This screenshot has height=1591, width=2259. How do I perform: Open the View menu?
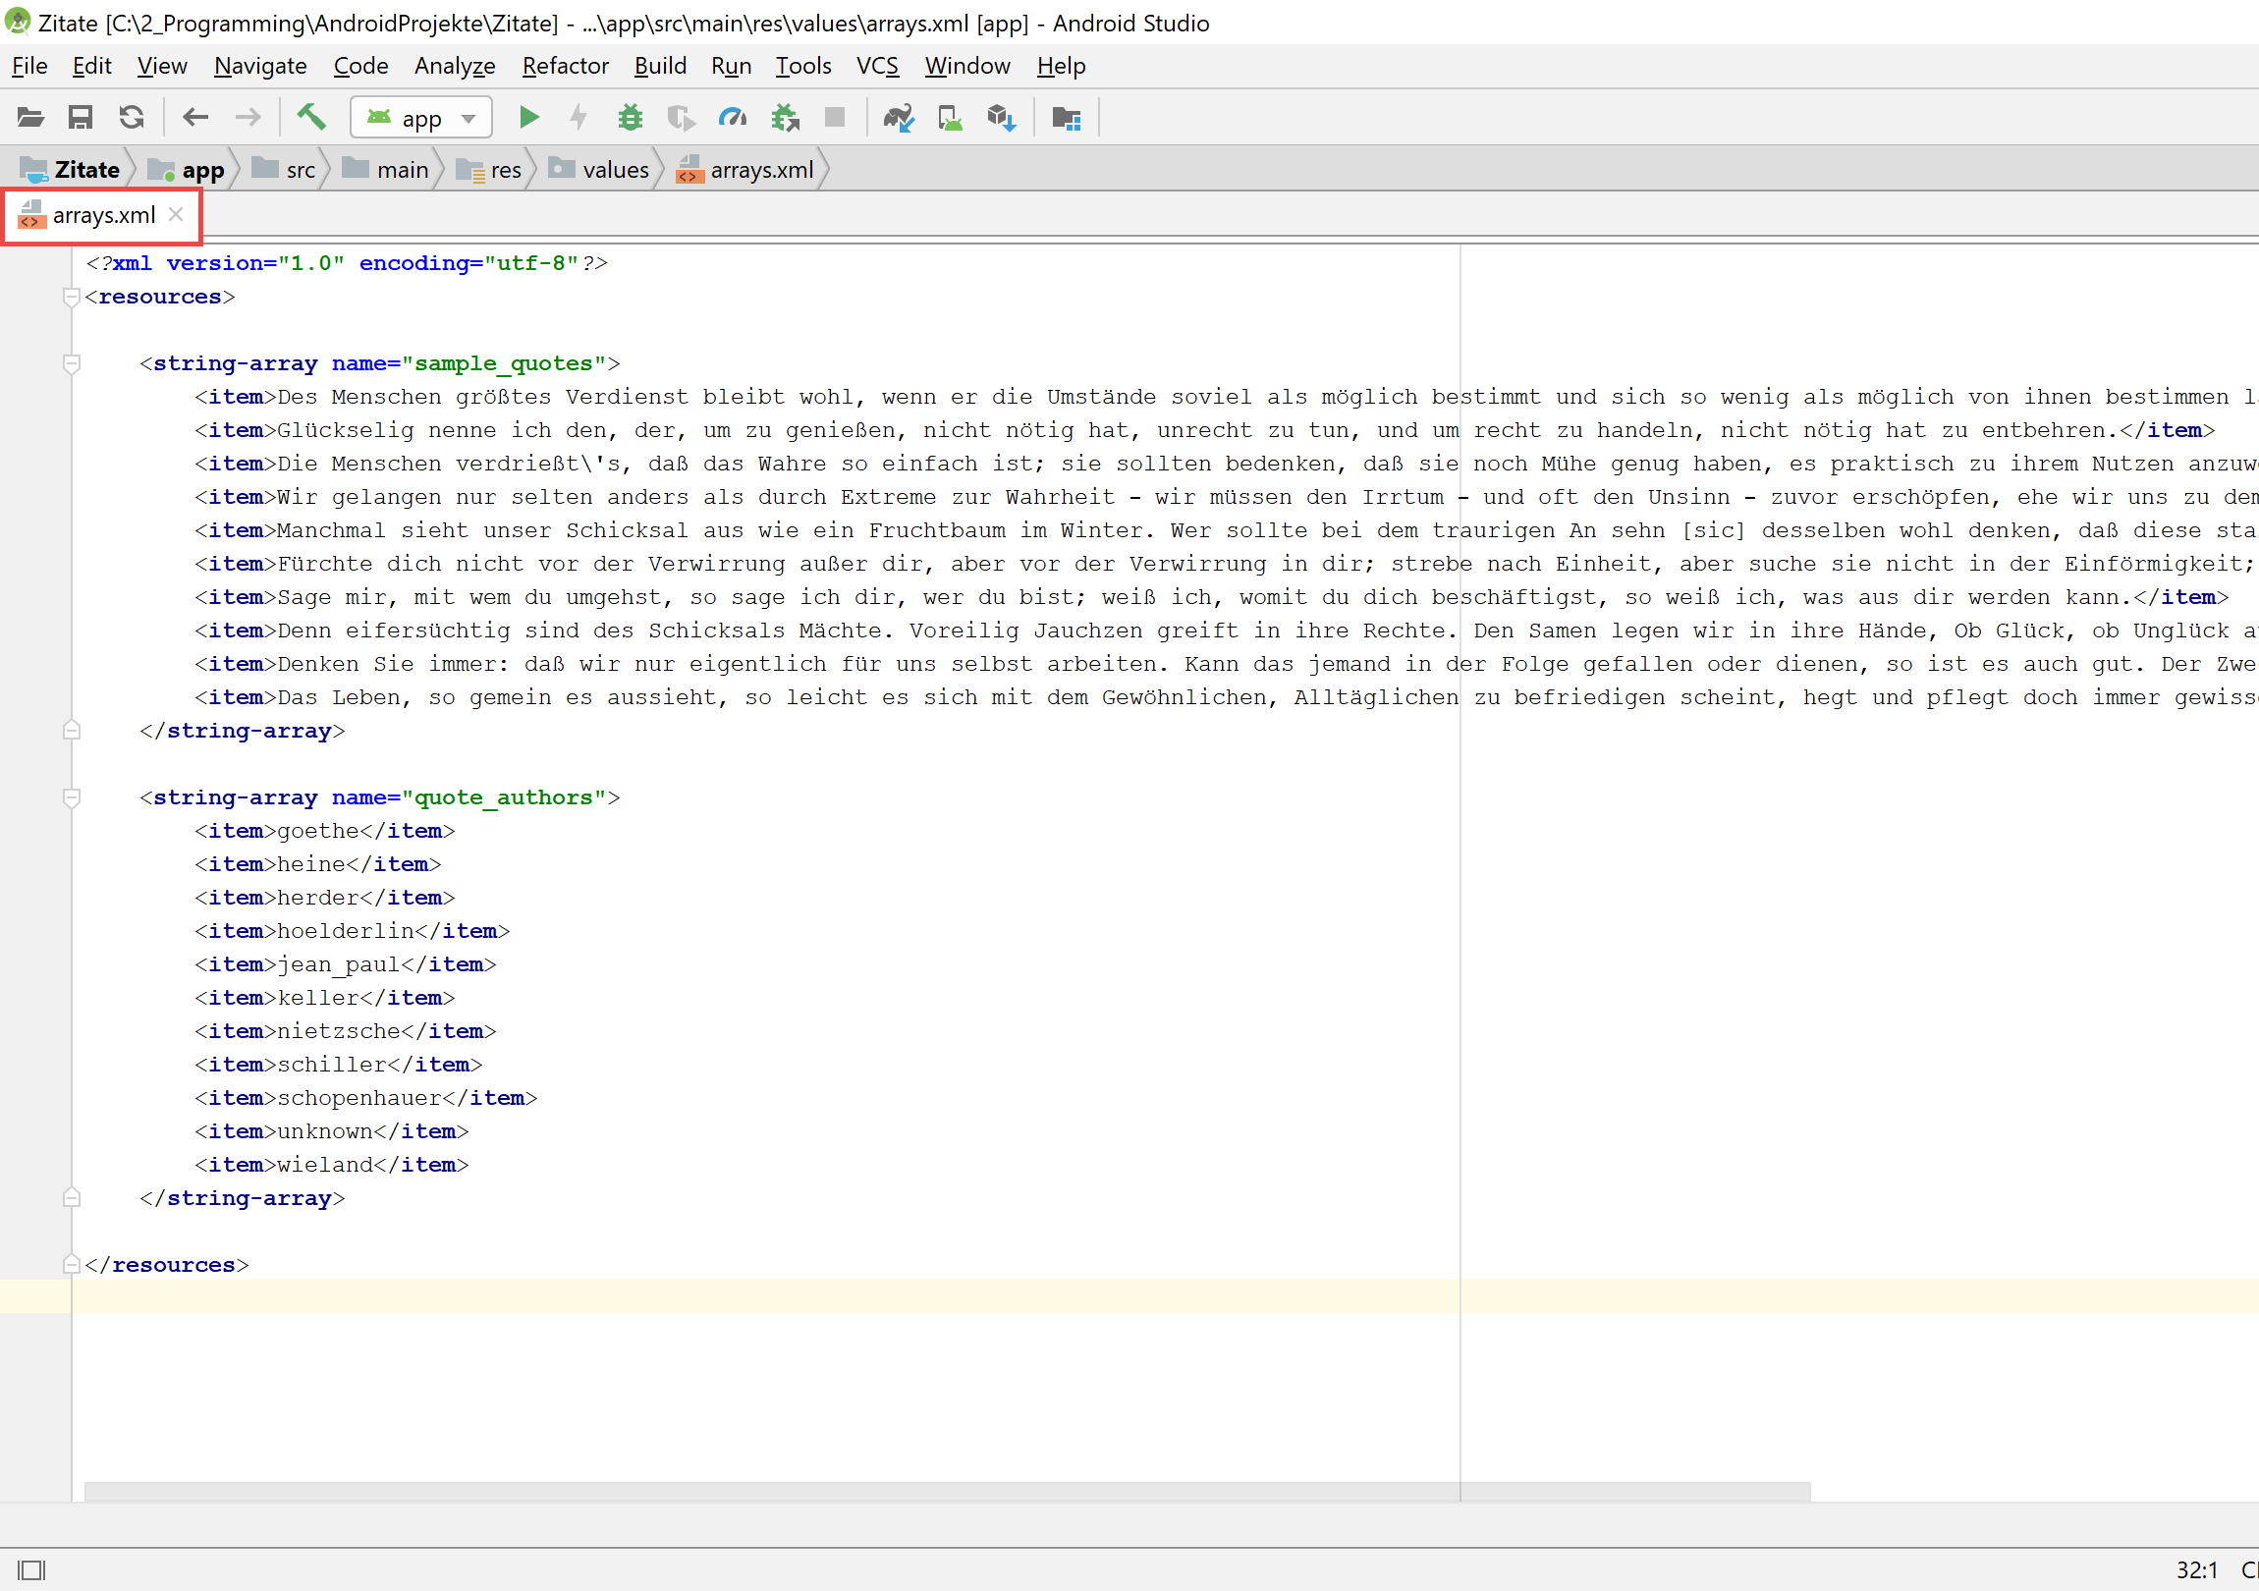[x=161, y=66]
